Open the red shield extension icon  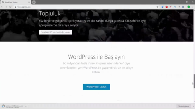coord(171,7)
